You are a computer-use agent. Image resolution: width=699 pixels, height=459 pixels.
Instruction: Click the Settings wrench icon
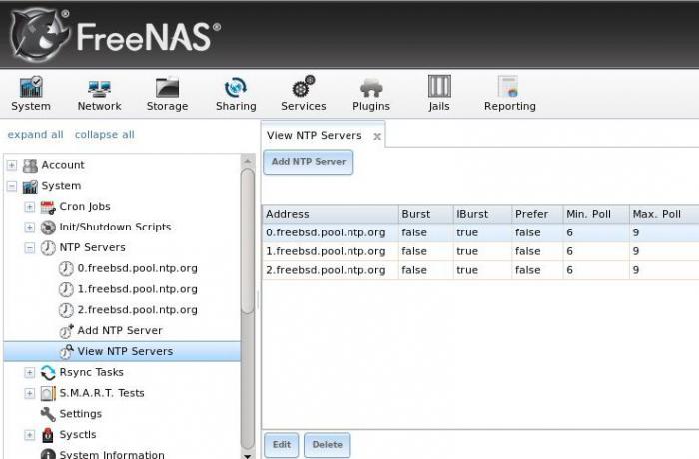pyautogui.click(x=48, y=414)
